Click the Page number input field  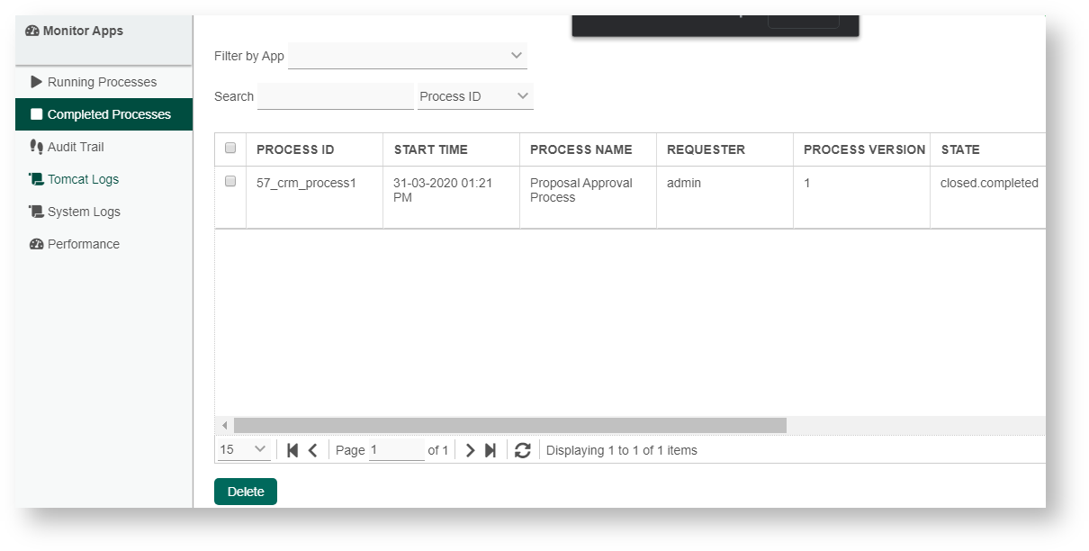tap(397, 449)
